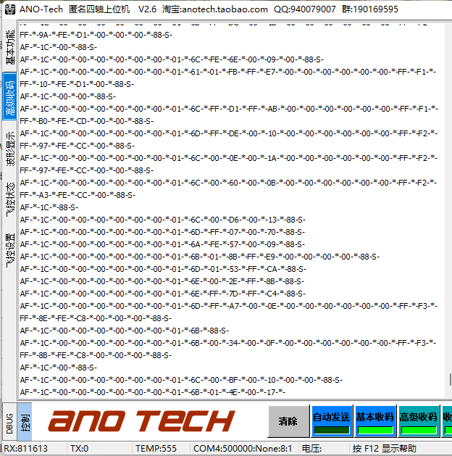This screenshot has width=452, height=456.
Task: Click 按 F12 显示帮助 help hint
Action: pyautogui.click(x=385, y=449)
